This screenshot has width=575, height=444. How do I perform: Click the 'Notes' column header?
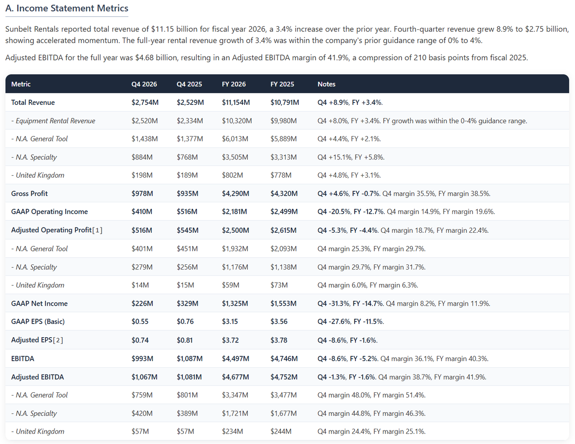tap(326, 84)
